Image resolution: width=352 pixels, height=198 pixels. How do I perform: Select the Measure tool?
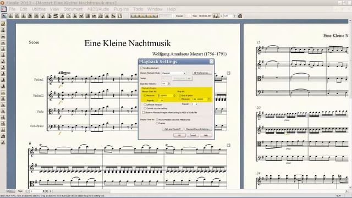point(36,16)
